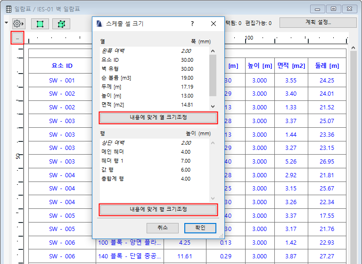Select 요소 ID row in column list
Viewport: 362px width, 264px height.
155,60
